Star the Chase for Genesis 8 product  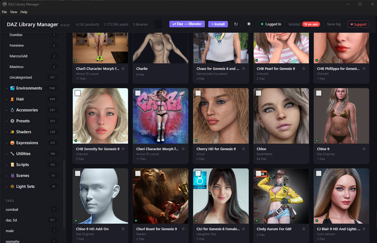click(x=243, y=68)
